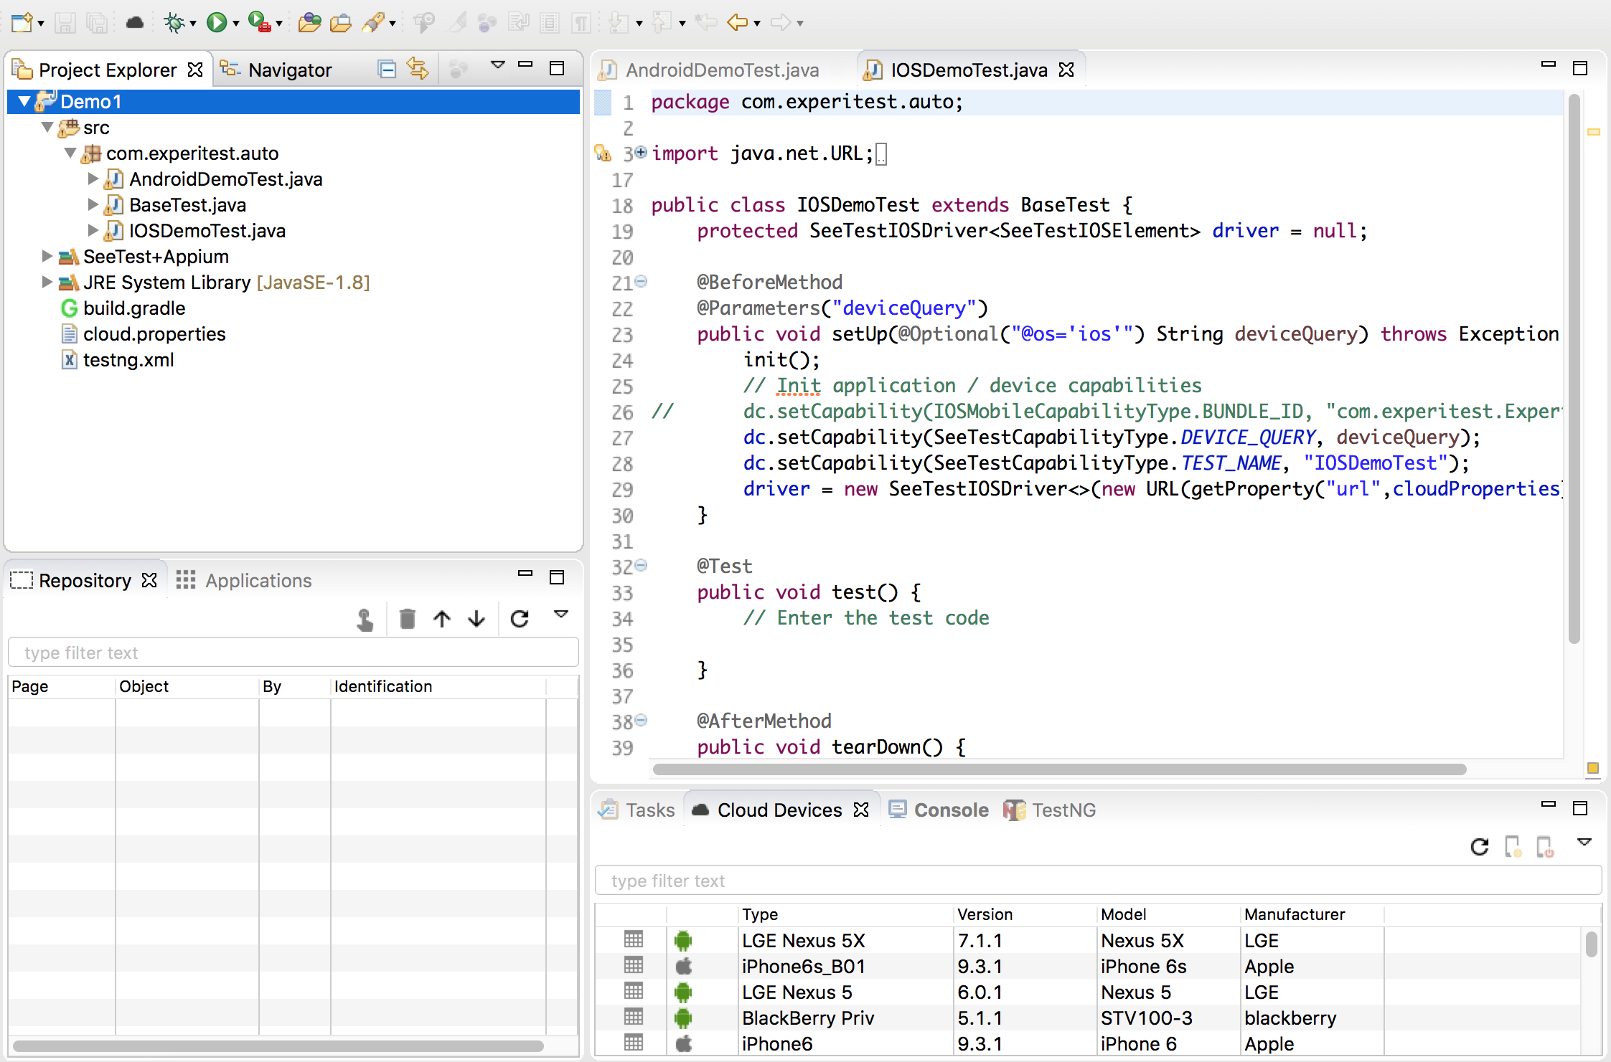The width and height of the screenshot is (1611, 1062).
Task: Click the Applications panel icon
Action: [x=187, y=579]
